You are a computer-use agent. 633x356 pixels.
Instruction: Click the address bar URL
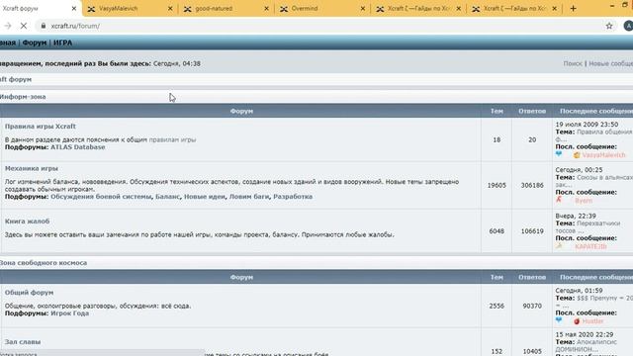[75, 26]
